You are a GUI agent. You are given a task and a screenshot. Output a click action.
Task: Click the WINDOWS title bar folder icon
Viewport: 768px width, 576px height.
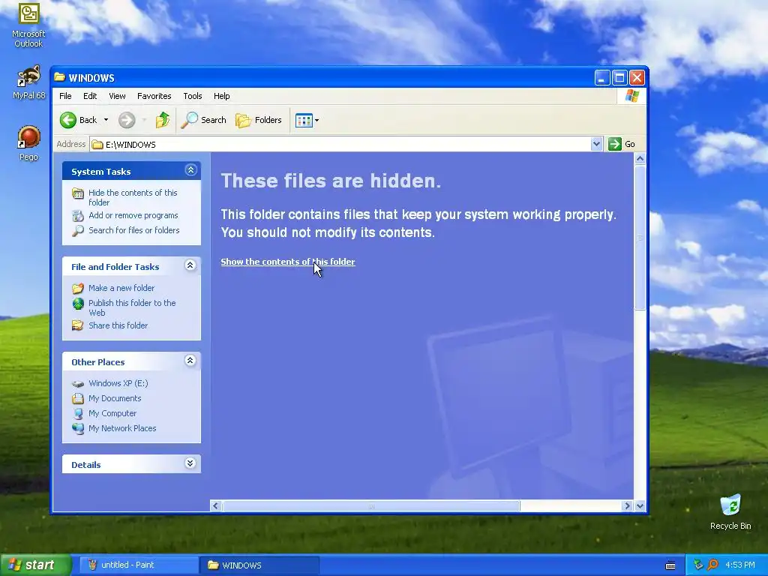(59, 77)
